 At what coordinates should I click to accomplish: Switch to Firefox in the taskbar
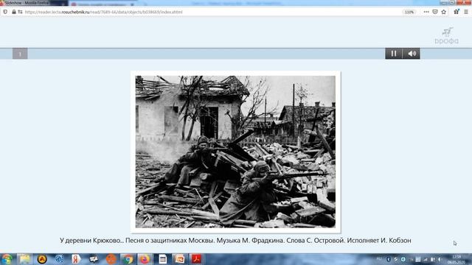click(x=145, y=259)
